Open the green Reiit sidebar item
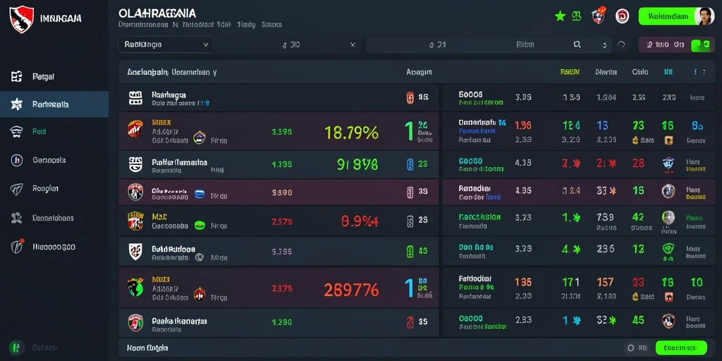Viewport: 722px width, 361px height. [39, 132]
